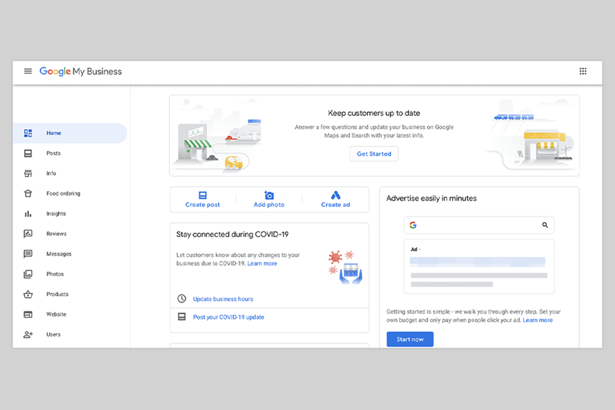Click the search field in ad preview

[479, 225]
